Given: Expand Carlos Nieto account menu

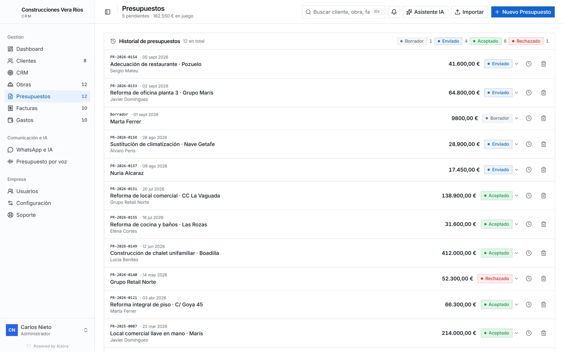Looking at the screenshot, I should [85, 330].
